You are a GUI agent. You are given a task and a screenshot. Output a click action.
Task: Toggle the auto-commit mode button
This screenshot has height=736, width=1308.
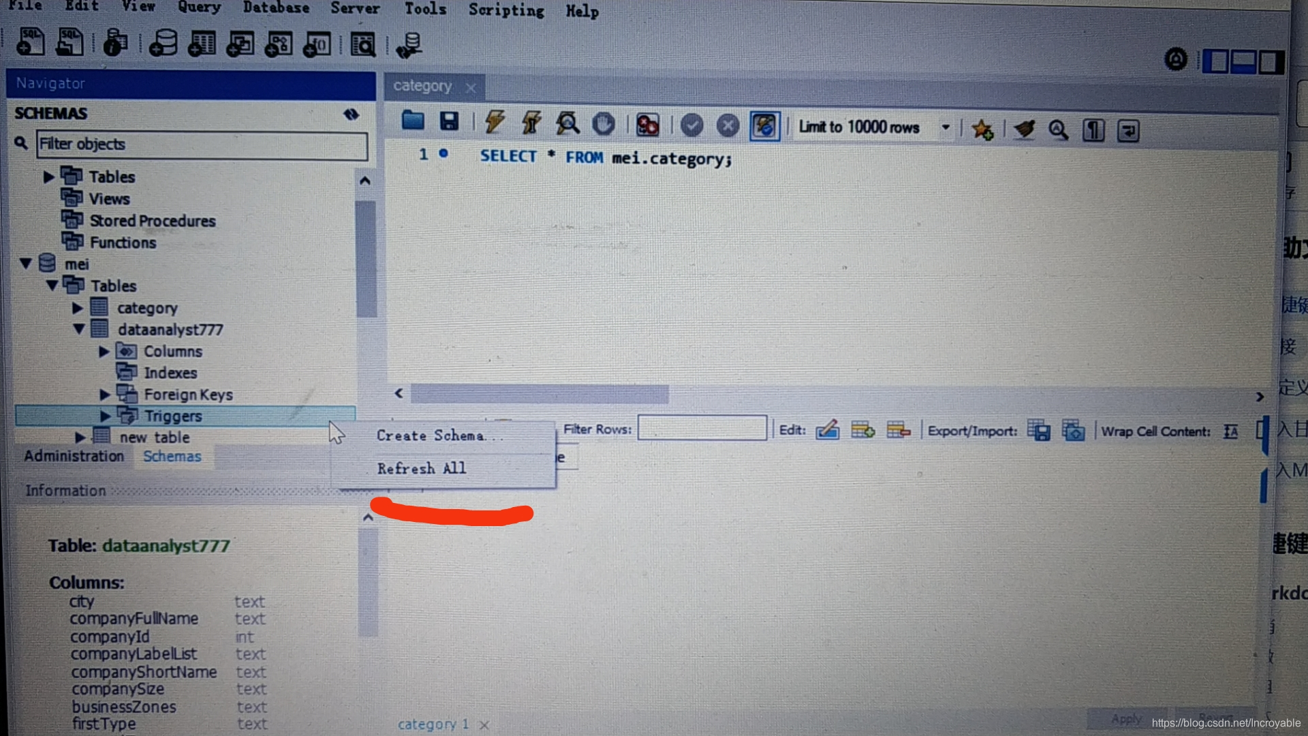pos(764,126)
